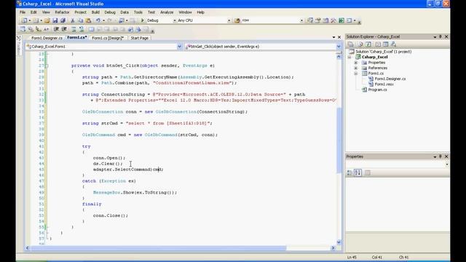Close the active document tab
The image size is (466, 262).
click(x=339, y=37)
